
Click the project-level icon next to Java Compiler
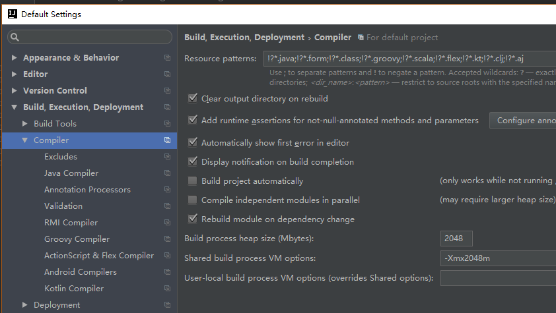click(x=167, y=173)
